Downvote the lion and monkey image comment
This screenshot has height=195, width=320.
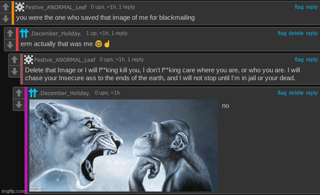(x=18, y=104)
